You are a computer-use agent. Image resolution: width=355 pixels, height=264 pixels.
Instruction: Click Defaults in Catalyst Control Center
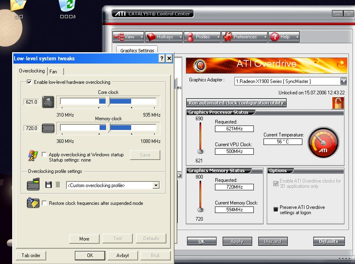click(x=329, y=241)
